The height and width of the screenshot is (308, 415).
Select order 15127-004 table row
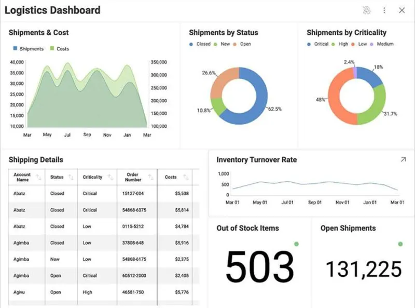click(x=104, y=194)
